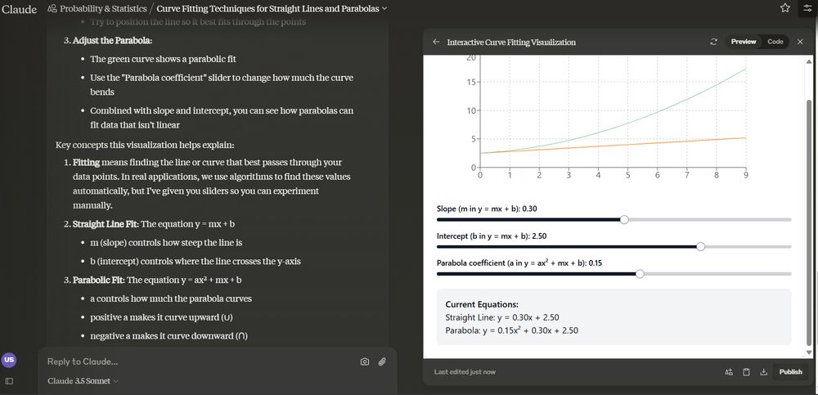Open chat controls settings icon
Image resolution: width=818 pixels, height=395 pixels.
coord(806,8)
